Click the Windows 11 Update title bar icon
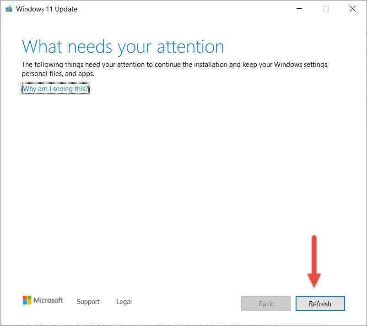367x326 pixels. tap(9, 9)
